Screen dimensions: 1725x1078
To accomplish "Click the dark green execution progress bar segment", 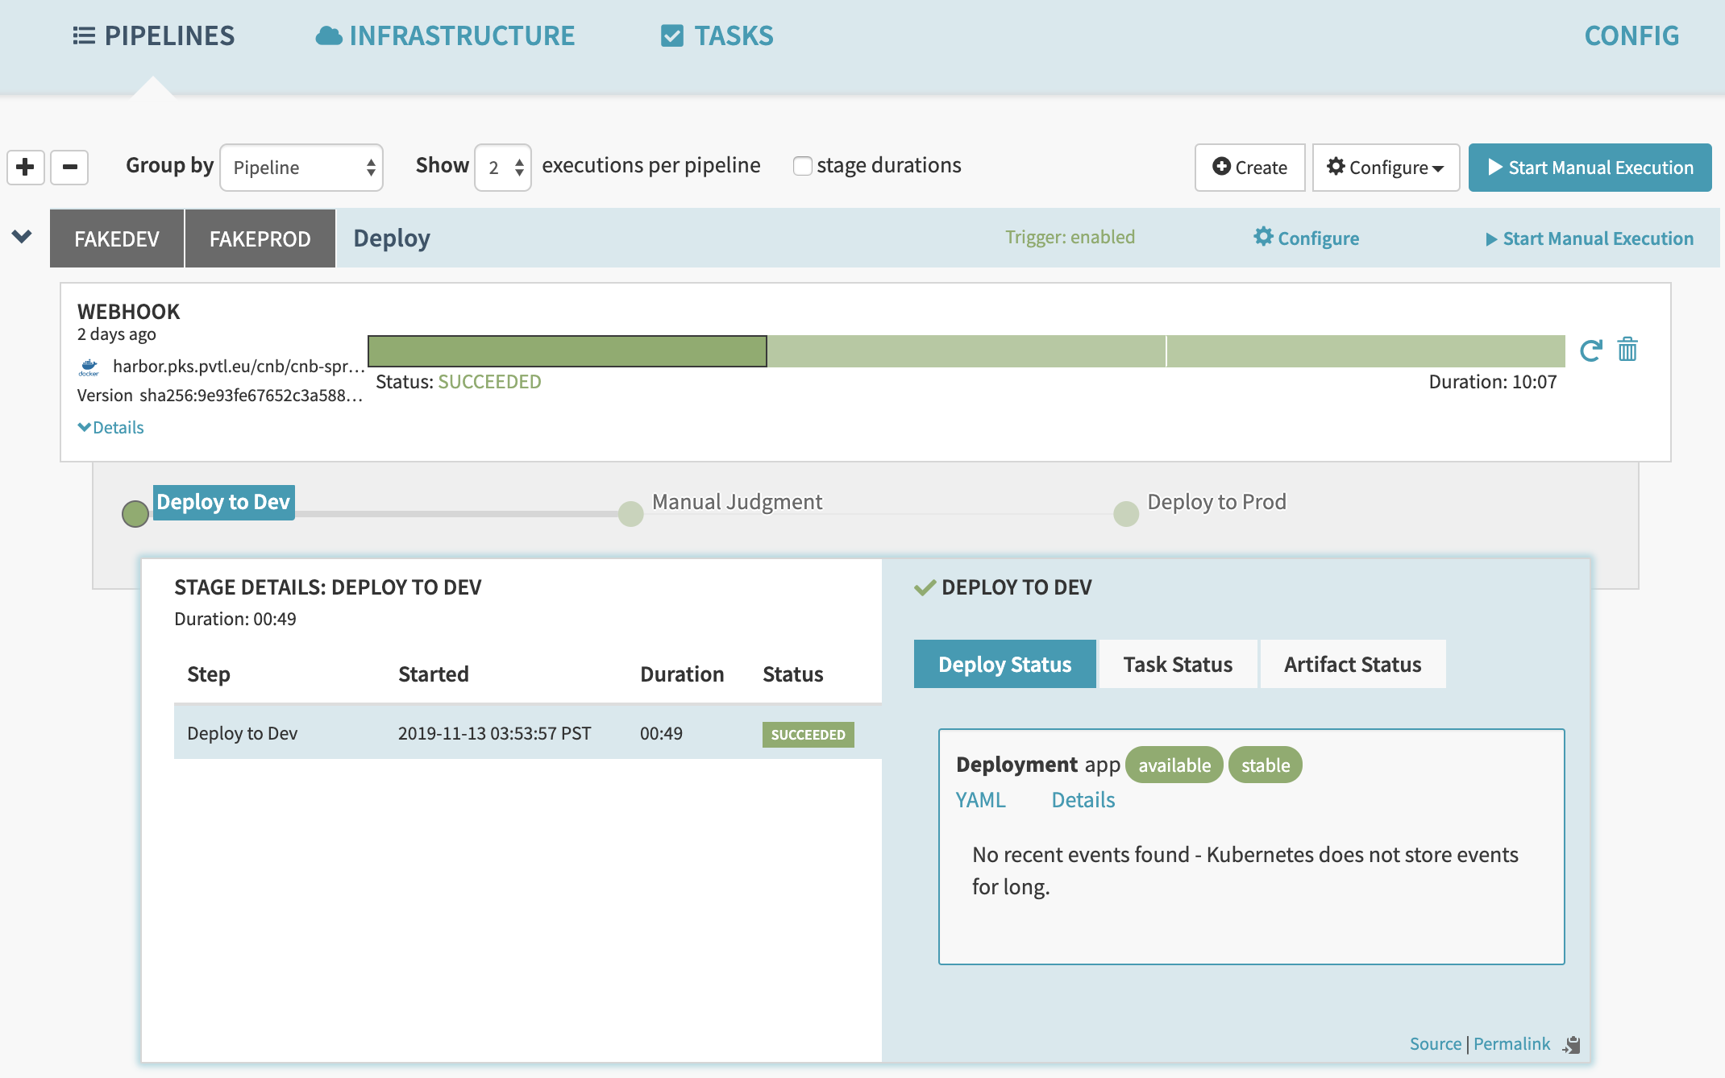I will click(567, 351).
